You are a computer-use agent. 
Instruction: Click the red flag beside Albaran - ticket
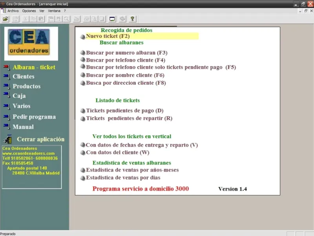coord(7,67)
